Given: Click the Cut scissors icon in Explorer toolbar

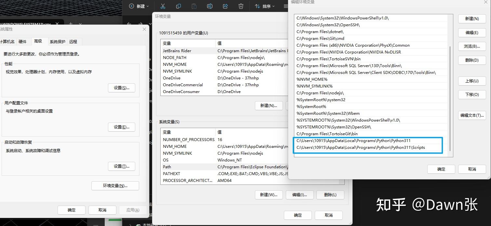Looking at the screenshot, I should [163, 6].
